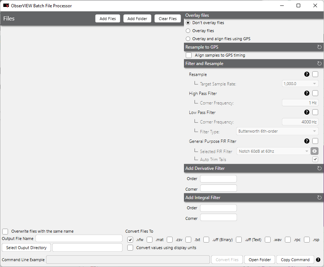
Task: Click the Resample help question mark icon
Action: click(x=307, y=75)
